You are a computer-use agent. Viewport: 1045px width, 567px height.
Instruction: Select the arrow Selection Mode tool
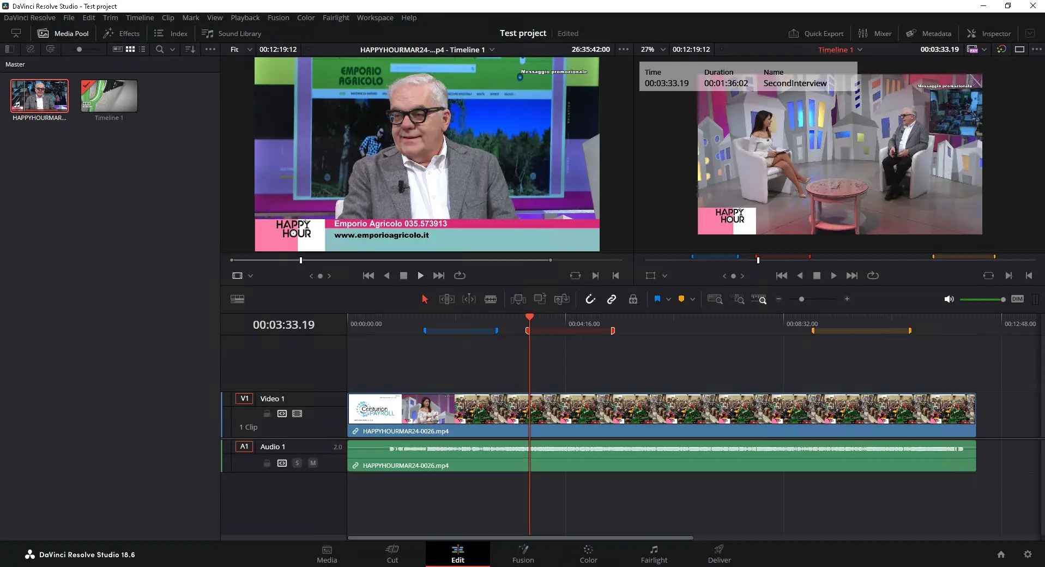coord(425,299)
